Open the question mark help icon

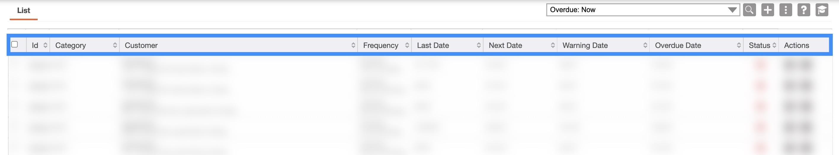[803, 10]
